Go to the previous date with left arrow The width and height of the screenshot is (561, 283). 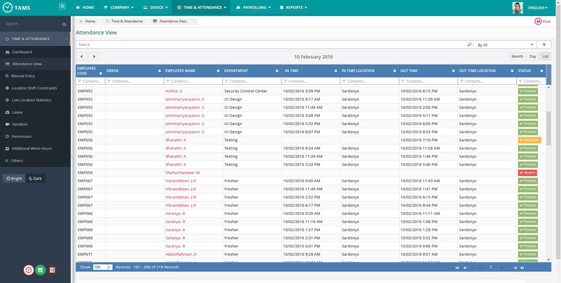(82, 57)
